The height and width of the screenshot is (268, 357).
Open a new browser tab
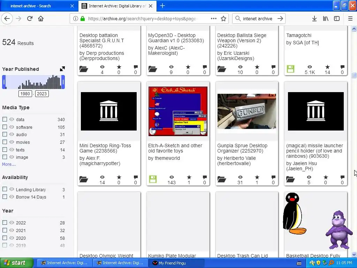tap(162, 6)
